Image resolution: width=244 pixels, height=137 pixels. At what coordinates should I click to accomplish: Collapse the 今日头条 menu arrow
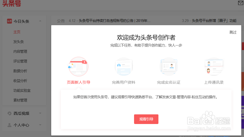tap(40, 21)
